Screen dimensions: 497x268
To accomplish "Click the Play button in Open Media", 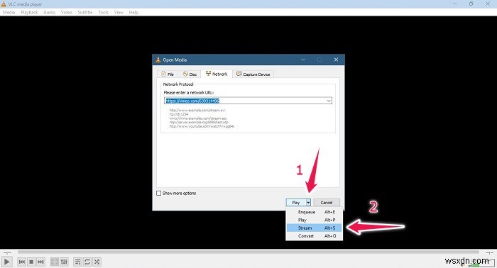I will (x=296, y=202).
